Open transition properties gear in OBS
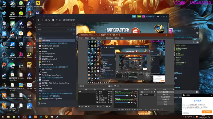 [154, 92]
